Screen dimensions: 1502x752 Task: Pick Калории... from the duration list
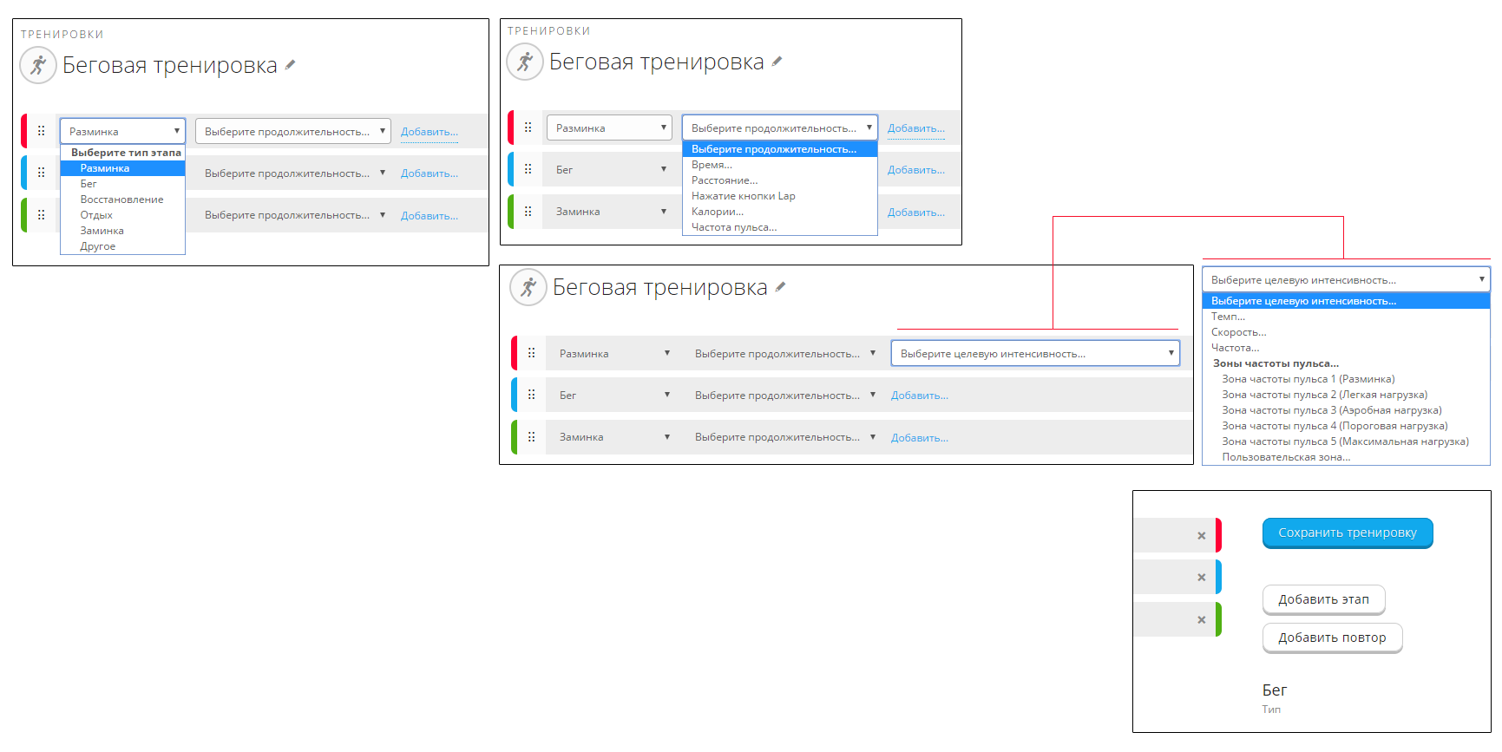point(718,212)
